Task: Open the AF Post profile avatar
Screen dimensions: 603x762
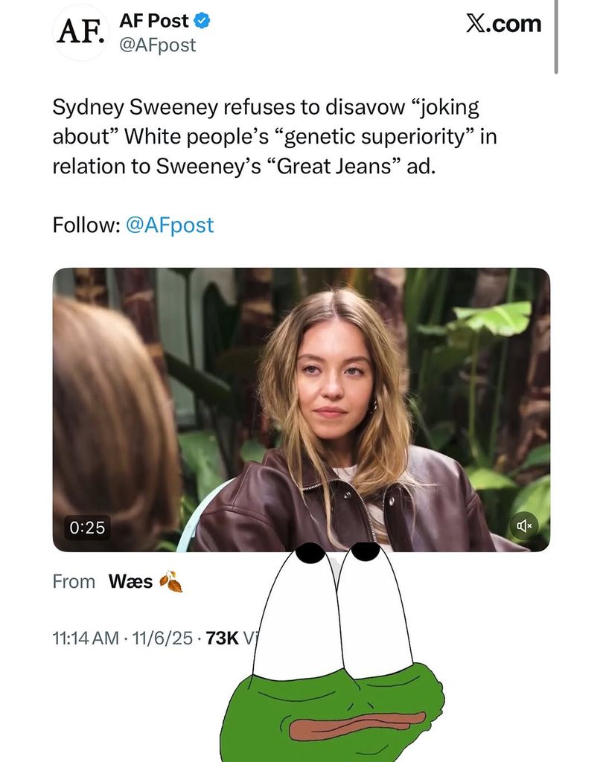Action: pos(81,33)
